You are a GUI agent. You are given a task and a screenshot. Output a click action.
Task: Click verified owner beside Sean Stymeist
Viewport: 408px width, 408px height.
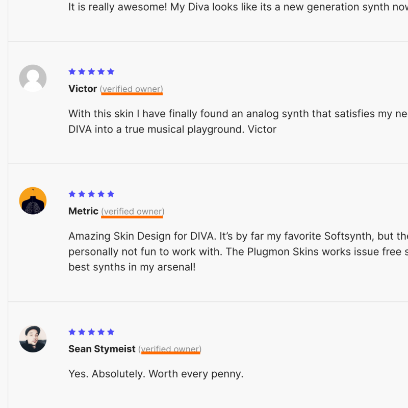coord(170,349)
